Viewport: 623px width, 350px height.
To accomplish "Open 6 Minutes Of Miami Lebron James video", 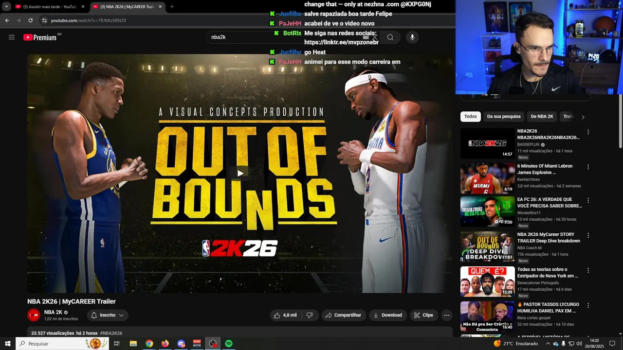I will 488,178.
